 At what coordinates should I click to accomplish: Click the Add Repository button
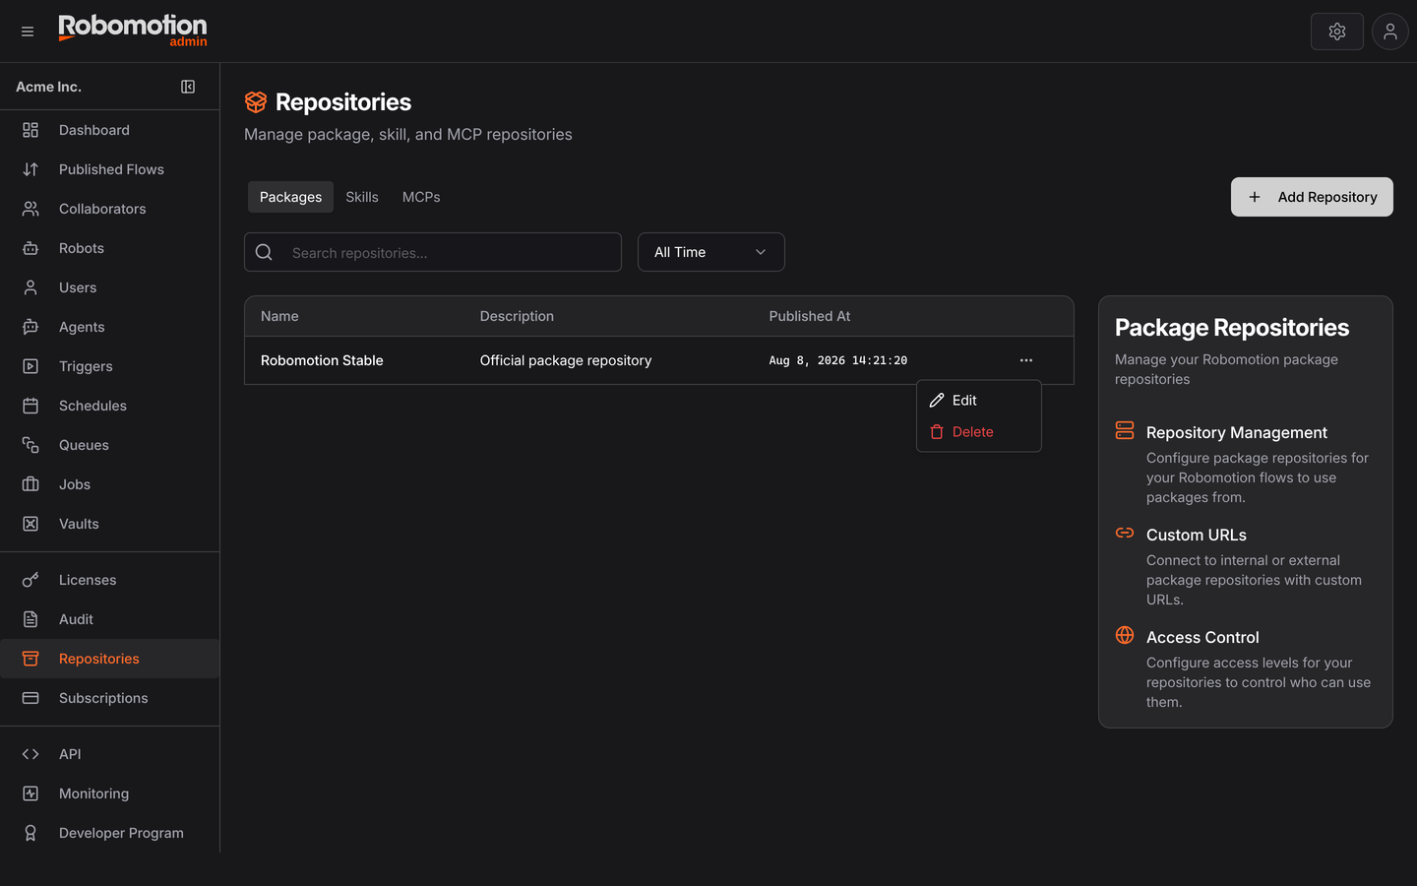(x=1312, y=197)
